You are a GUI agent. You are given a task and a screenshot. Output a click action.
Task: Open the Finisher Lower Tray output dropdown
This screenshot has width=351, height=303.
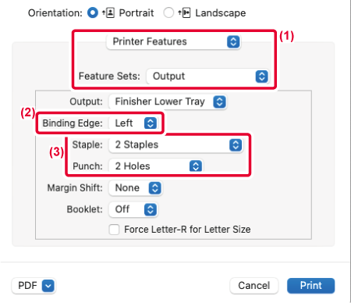click(168, 102)
